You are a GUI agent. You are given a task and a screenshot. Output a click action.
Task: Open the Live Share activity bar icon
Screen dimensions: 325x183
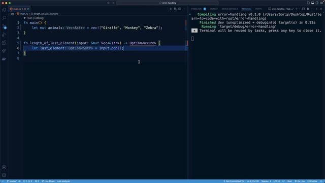coord(4,51)
